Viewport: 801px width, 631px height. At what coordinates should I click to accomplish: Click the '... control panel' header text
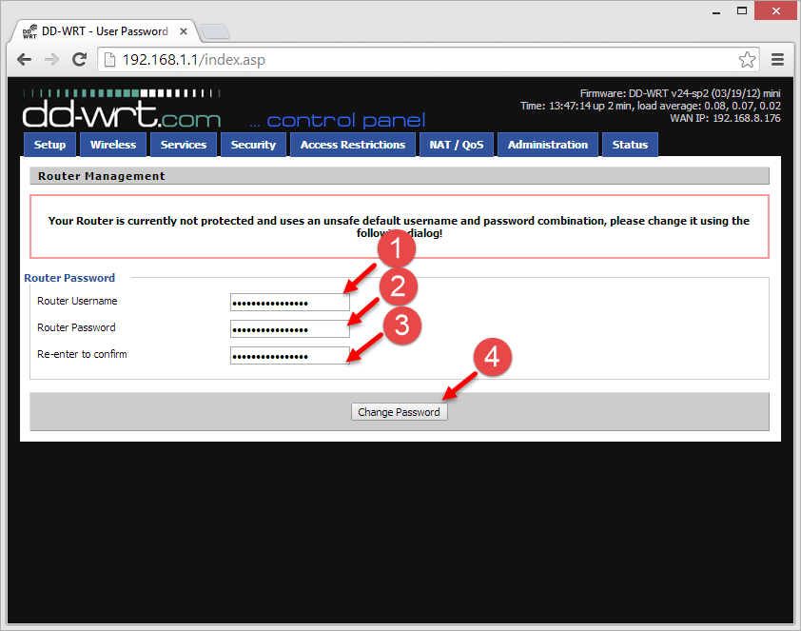pos(337,121)
